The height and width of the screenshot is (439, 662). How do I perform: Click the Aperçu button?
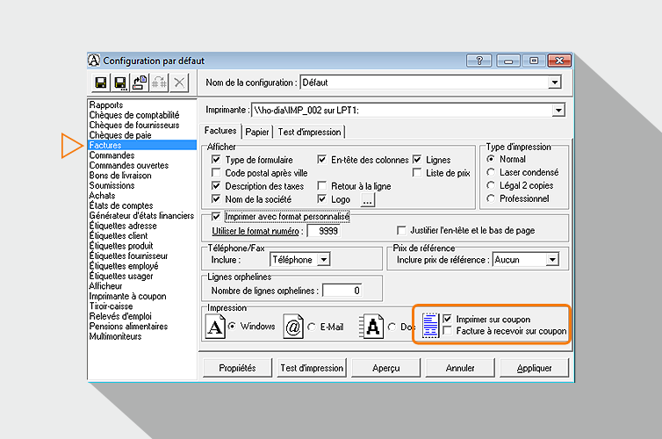click(386, 368)
